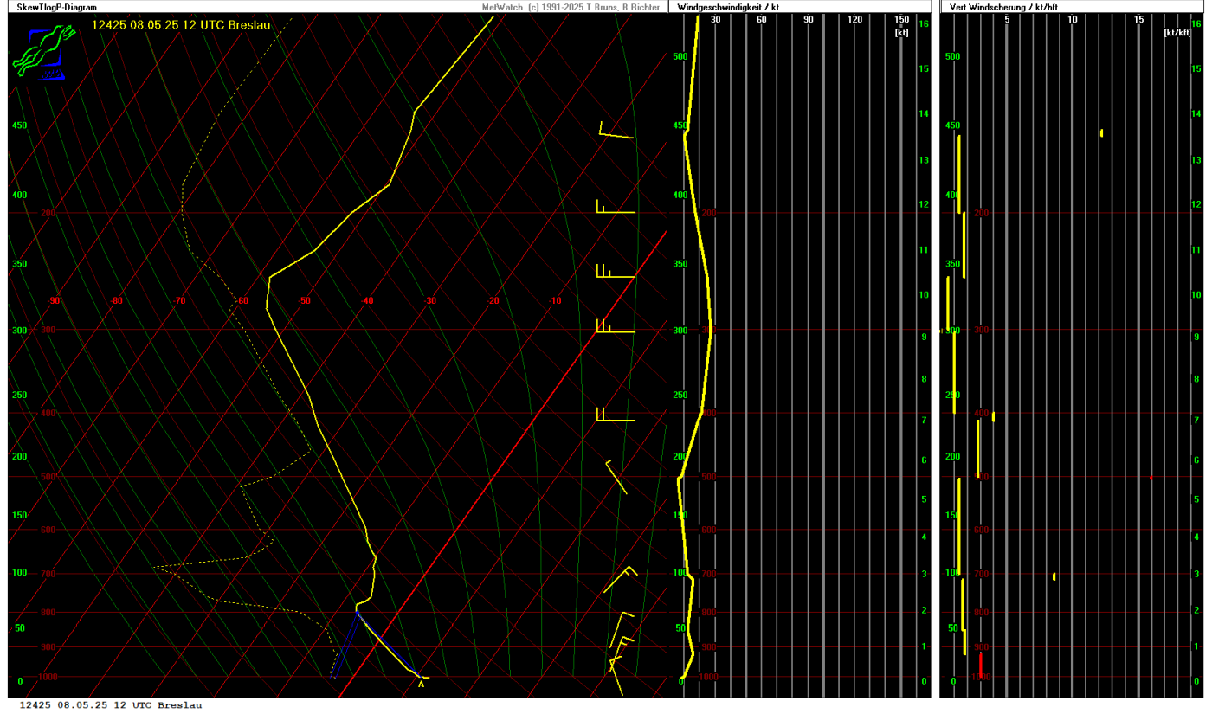Select the wind barb beside green 350 label
Screen dimensions: 1212x714
[x=616, y=271]
